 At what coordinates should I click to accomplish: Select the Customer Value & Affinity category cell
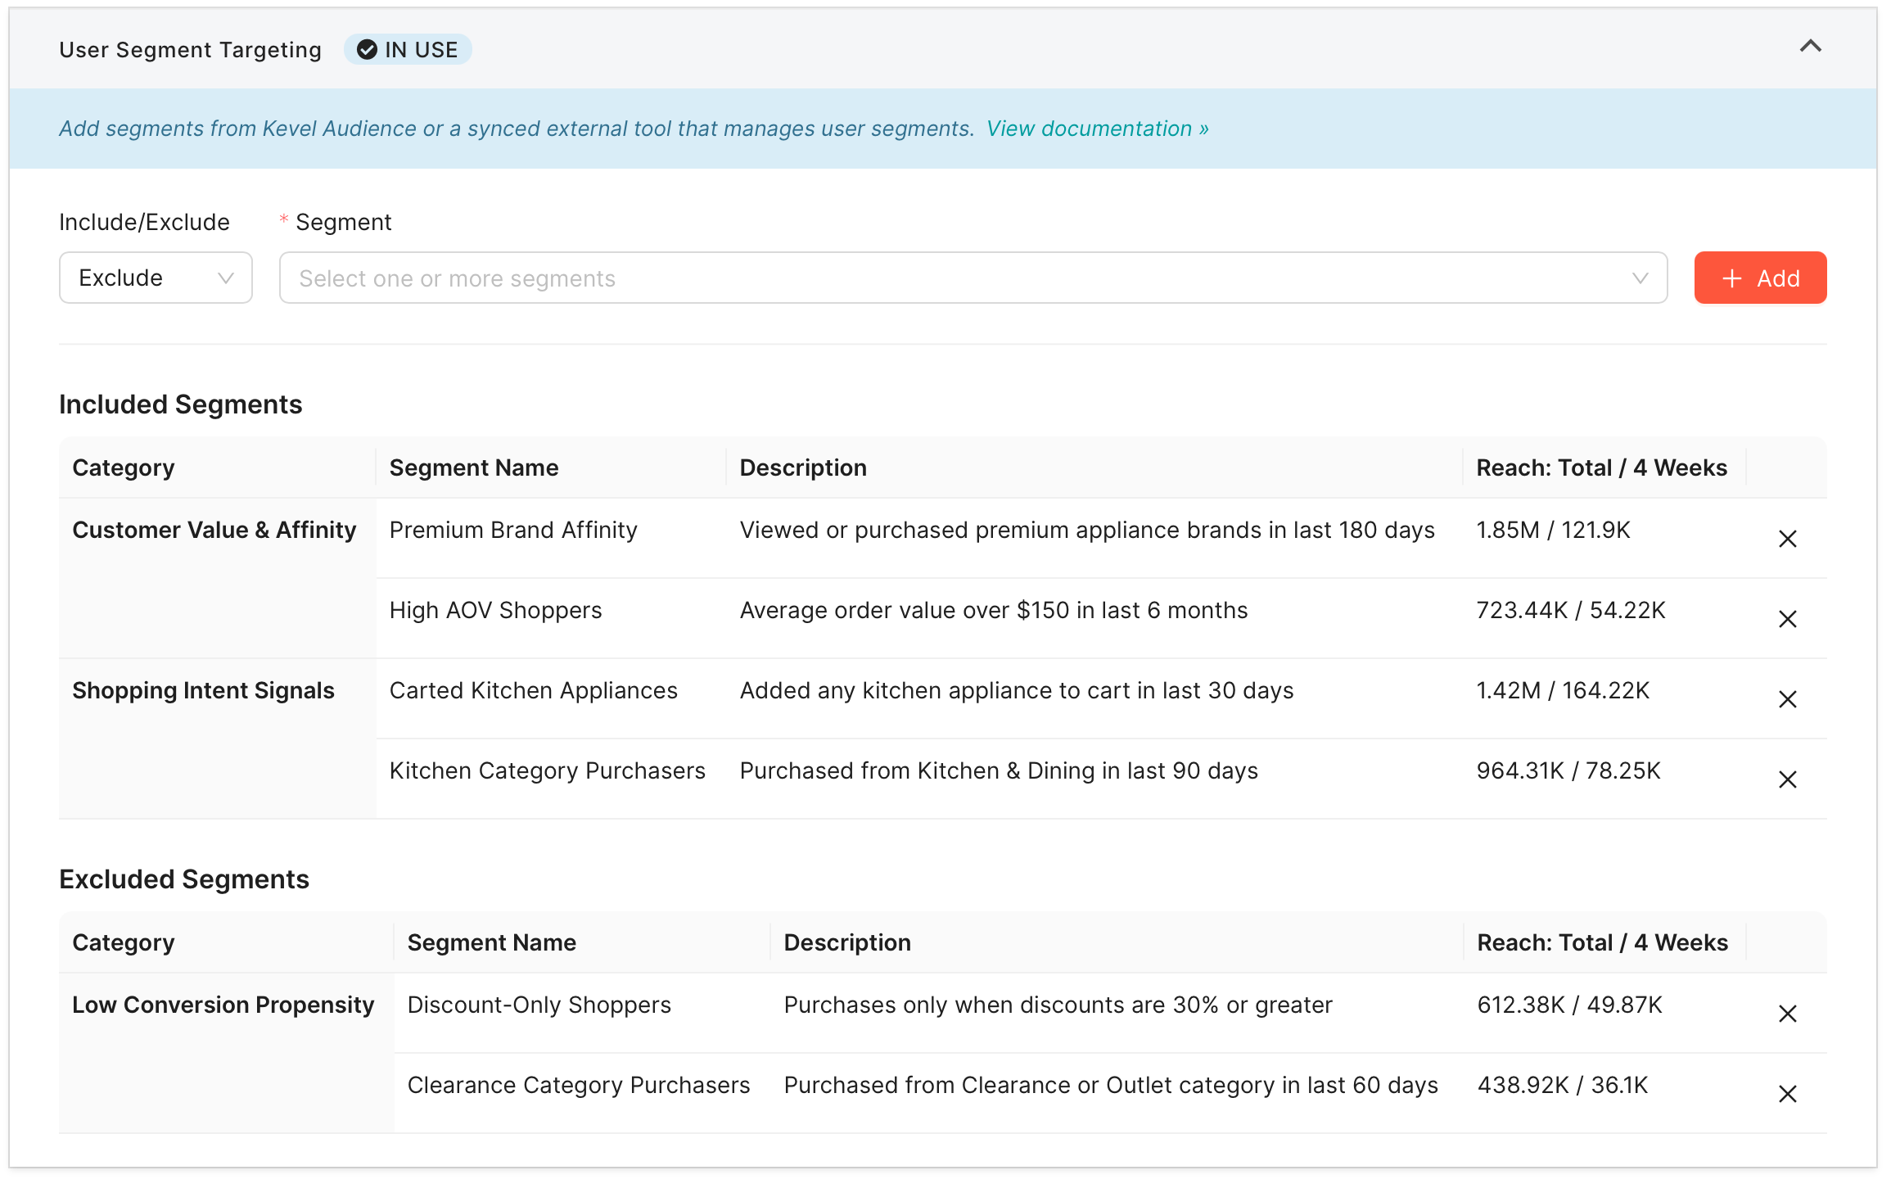(x=214, y=531)
